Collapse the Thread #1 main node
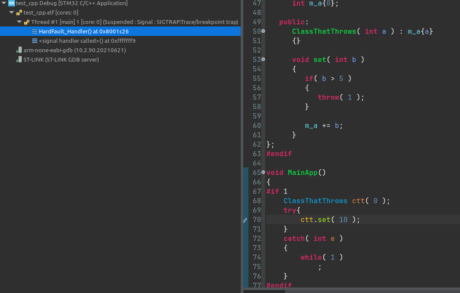This screenshot has height=293, width=460. [x=19, y=22]
